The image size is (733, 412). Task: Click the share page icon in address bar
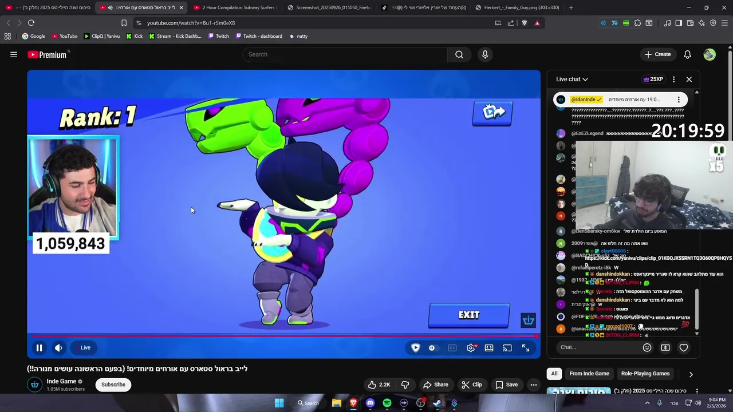click(x=511, y=23)
